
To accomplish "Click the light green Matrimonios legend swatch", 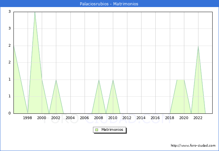I will point(96,130).
